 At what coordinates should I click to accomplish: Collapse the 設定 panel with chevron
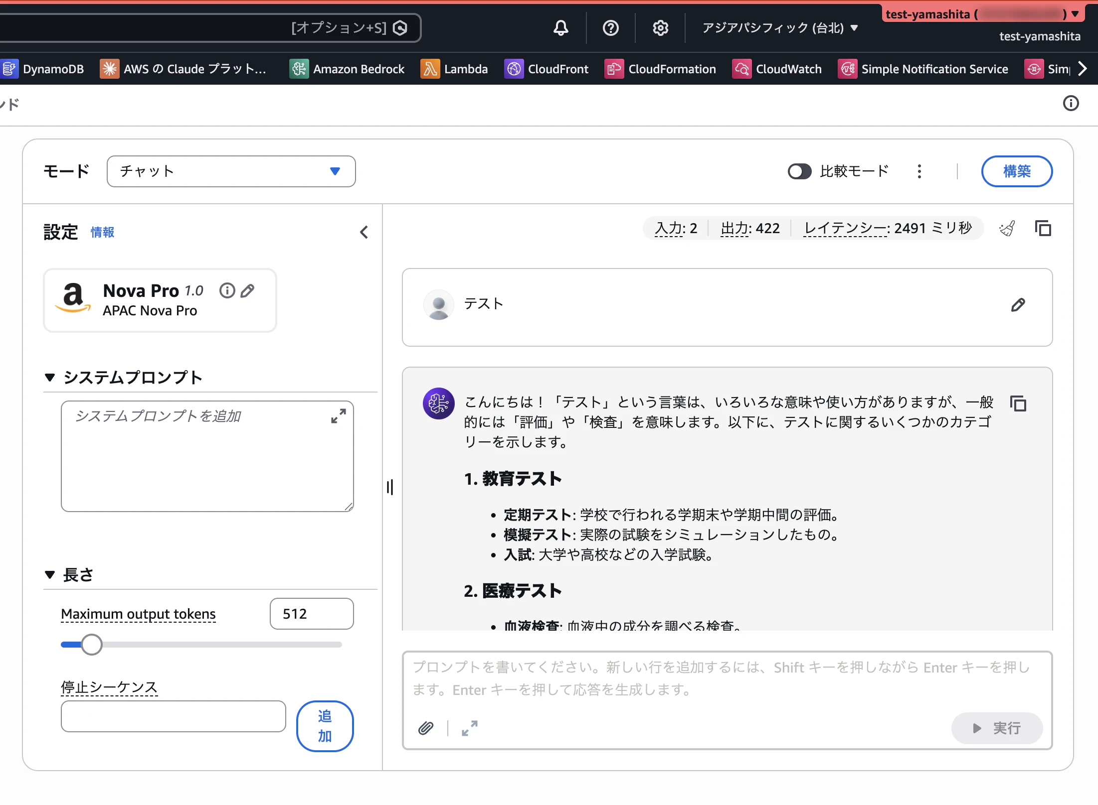tap(364, 232)
